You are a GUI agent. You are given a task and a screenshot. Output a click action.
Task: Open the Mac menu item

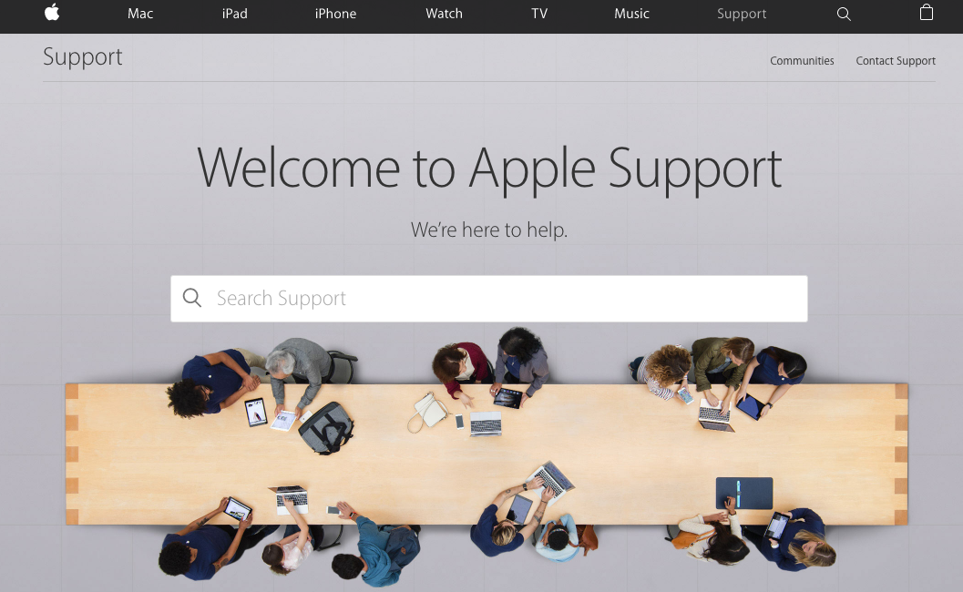pos(140,14)
